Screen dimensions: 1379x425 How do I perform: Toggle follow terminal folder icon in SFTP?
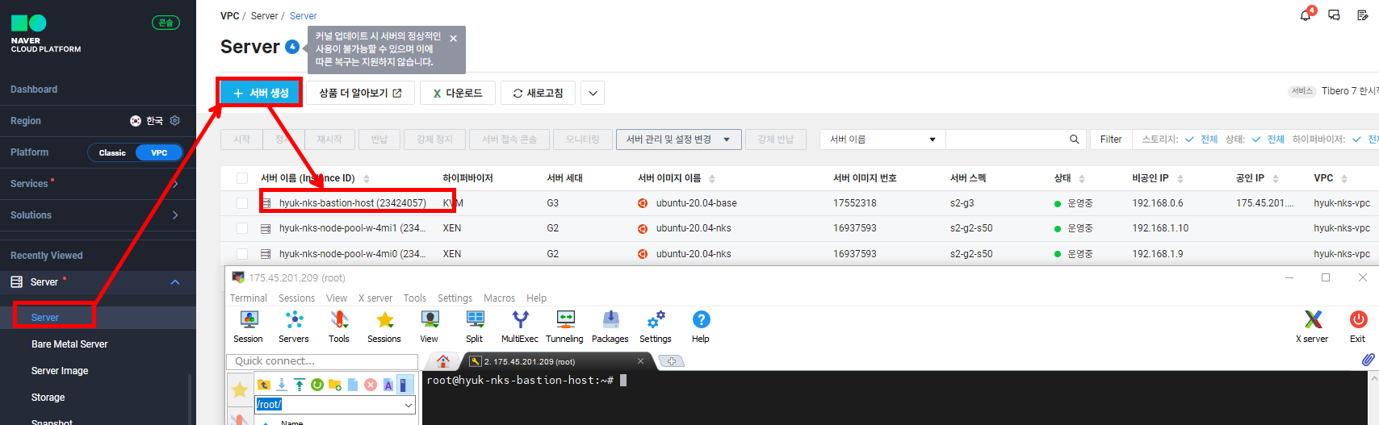[405, 385]
